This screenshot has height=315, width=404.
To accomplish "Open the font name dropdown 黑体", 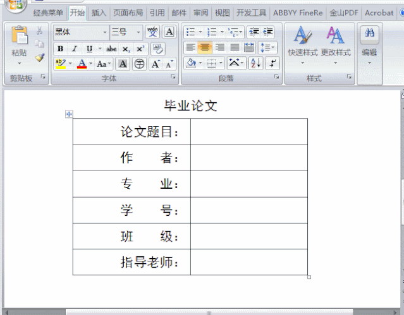I will pos(105,32).
